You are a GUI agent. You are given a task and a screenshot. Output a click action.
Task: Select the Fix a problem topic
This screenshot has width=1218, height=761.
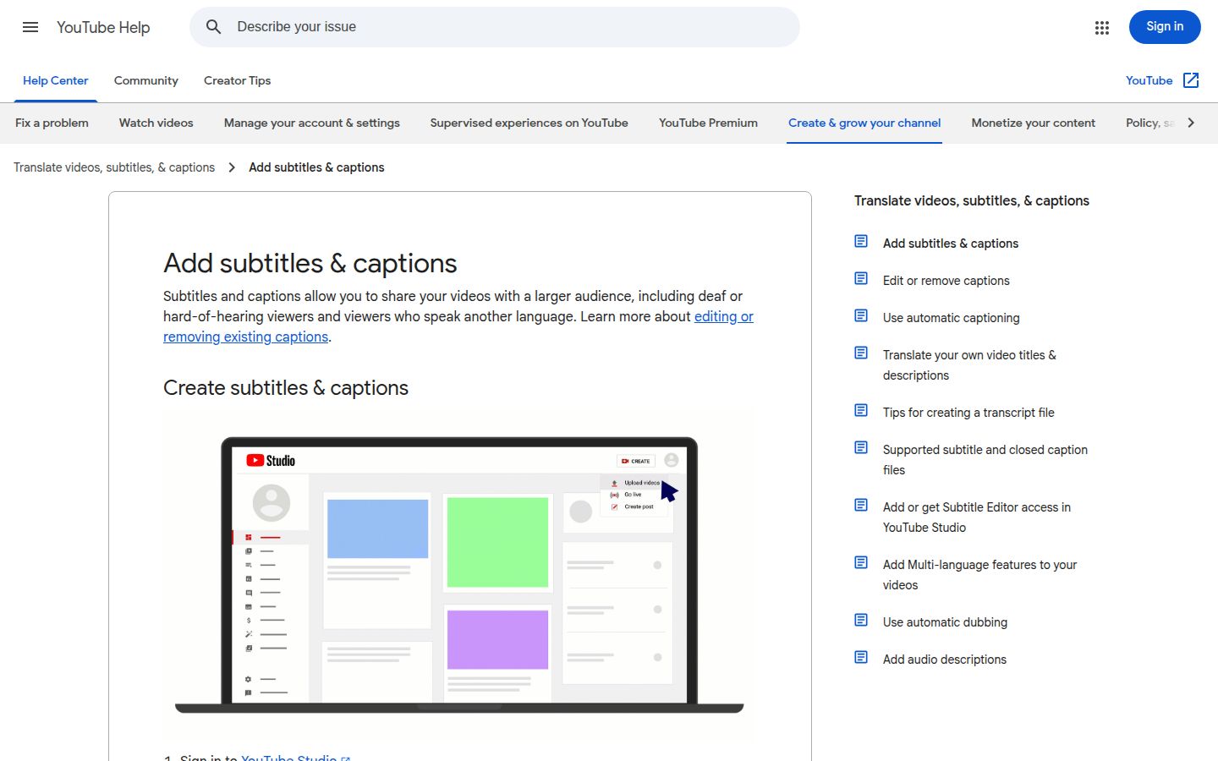point(52,123)
